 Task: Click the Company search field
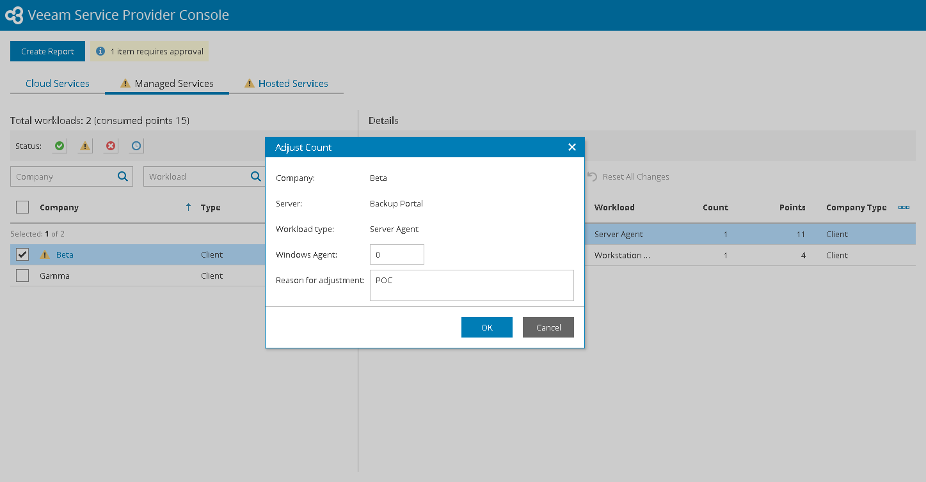[x=72, y=177]
